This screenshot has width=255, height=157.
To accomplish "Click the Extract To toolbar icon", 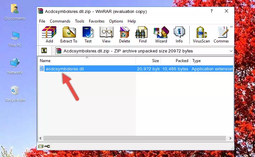I will pyautogui.click(x=69, y=35).
